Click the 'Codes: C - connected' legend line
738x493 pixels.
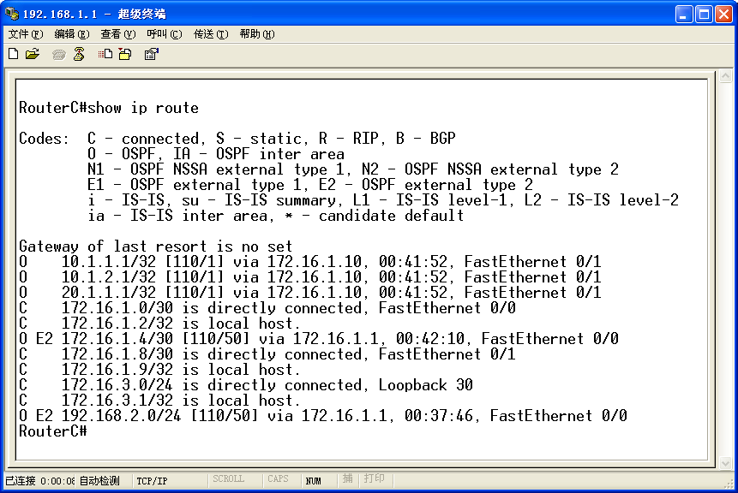point(237,139)
